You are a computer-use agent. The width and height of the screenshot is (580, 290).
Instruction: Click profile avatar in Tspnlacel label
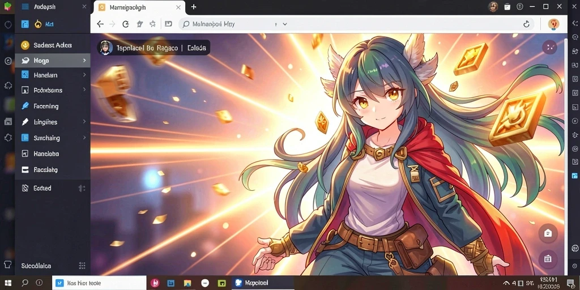pyautogui.click(x=105, y=48)
